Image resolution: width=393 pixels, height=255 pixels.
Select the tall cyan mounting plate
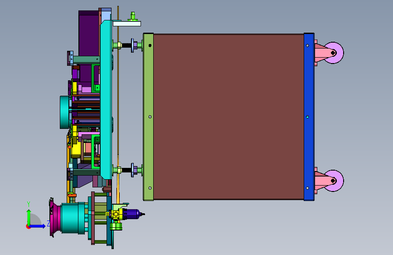click(106, 100)
